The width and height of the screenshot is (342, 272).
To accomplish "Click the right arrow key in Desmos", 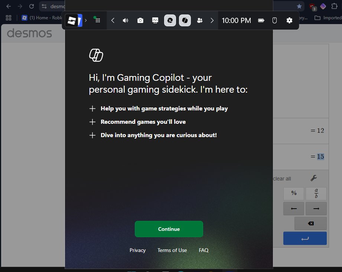I will click(x=316, y=209).
